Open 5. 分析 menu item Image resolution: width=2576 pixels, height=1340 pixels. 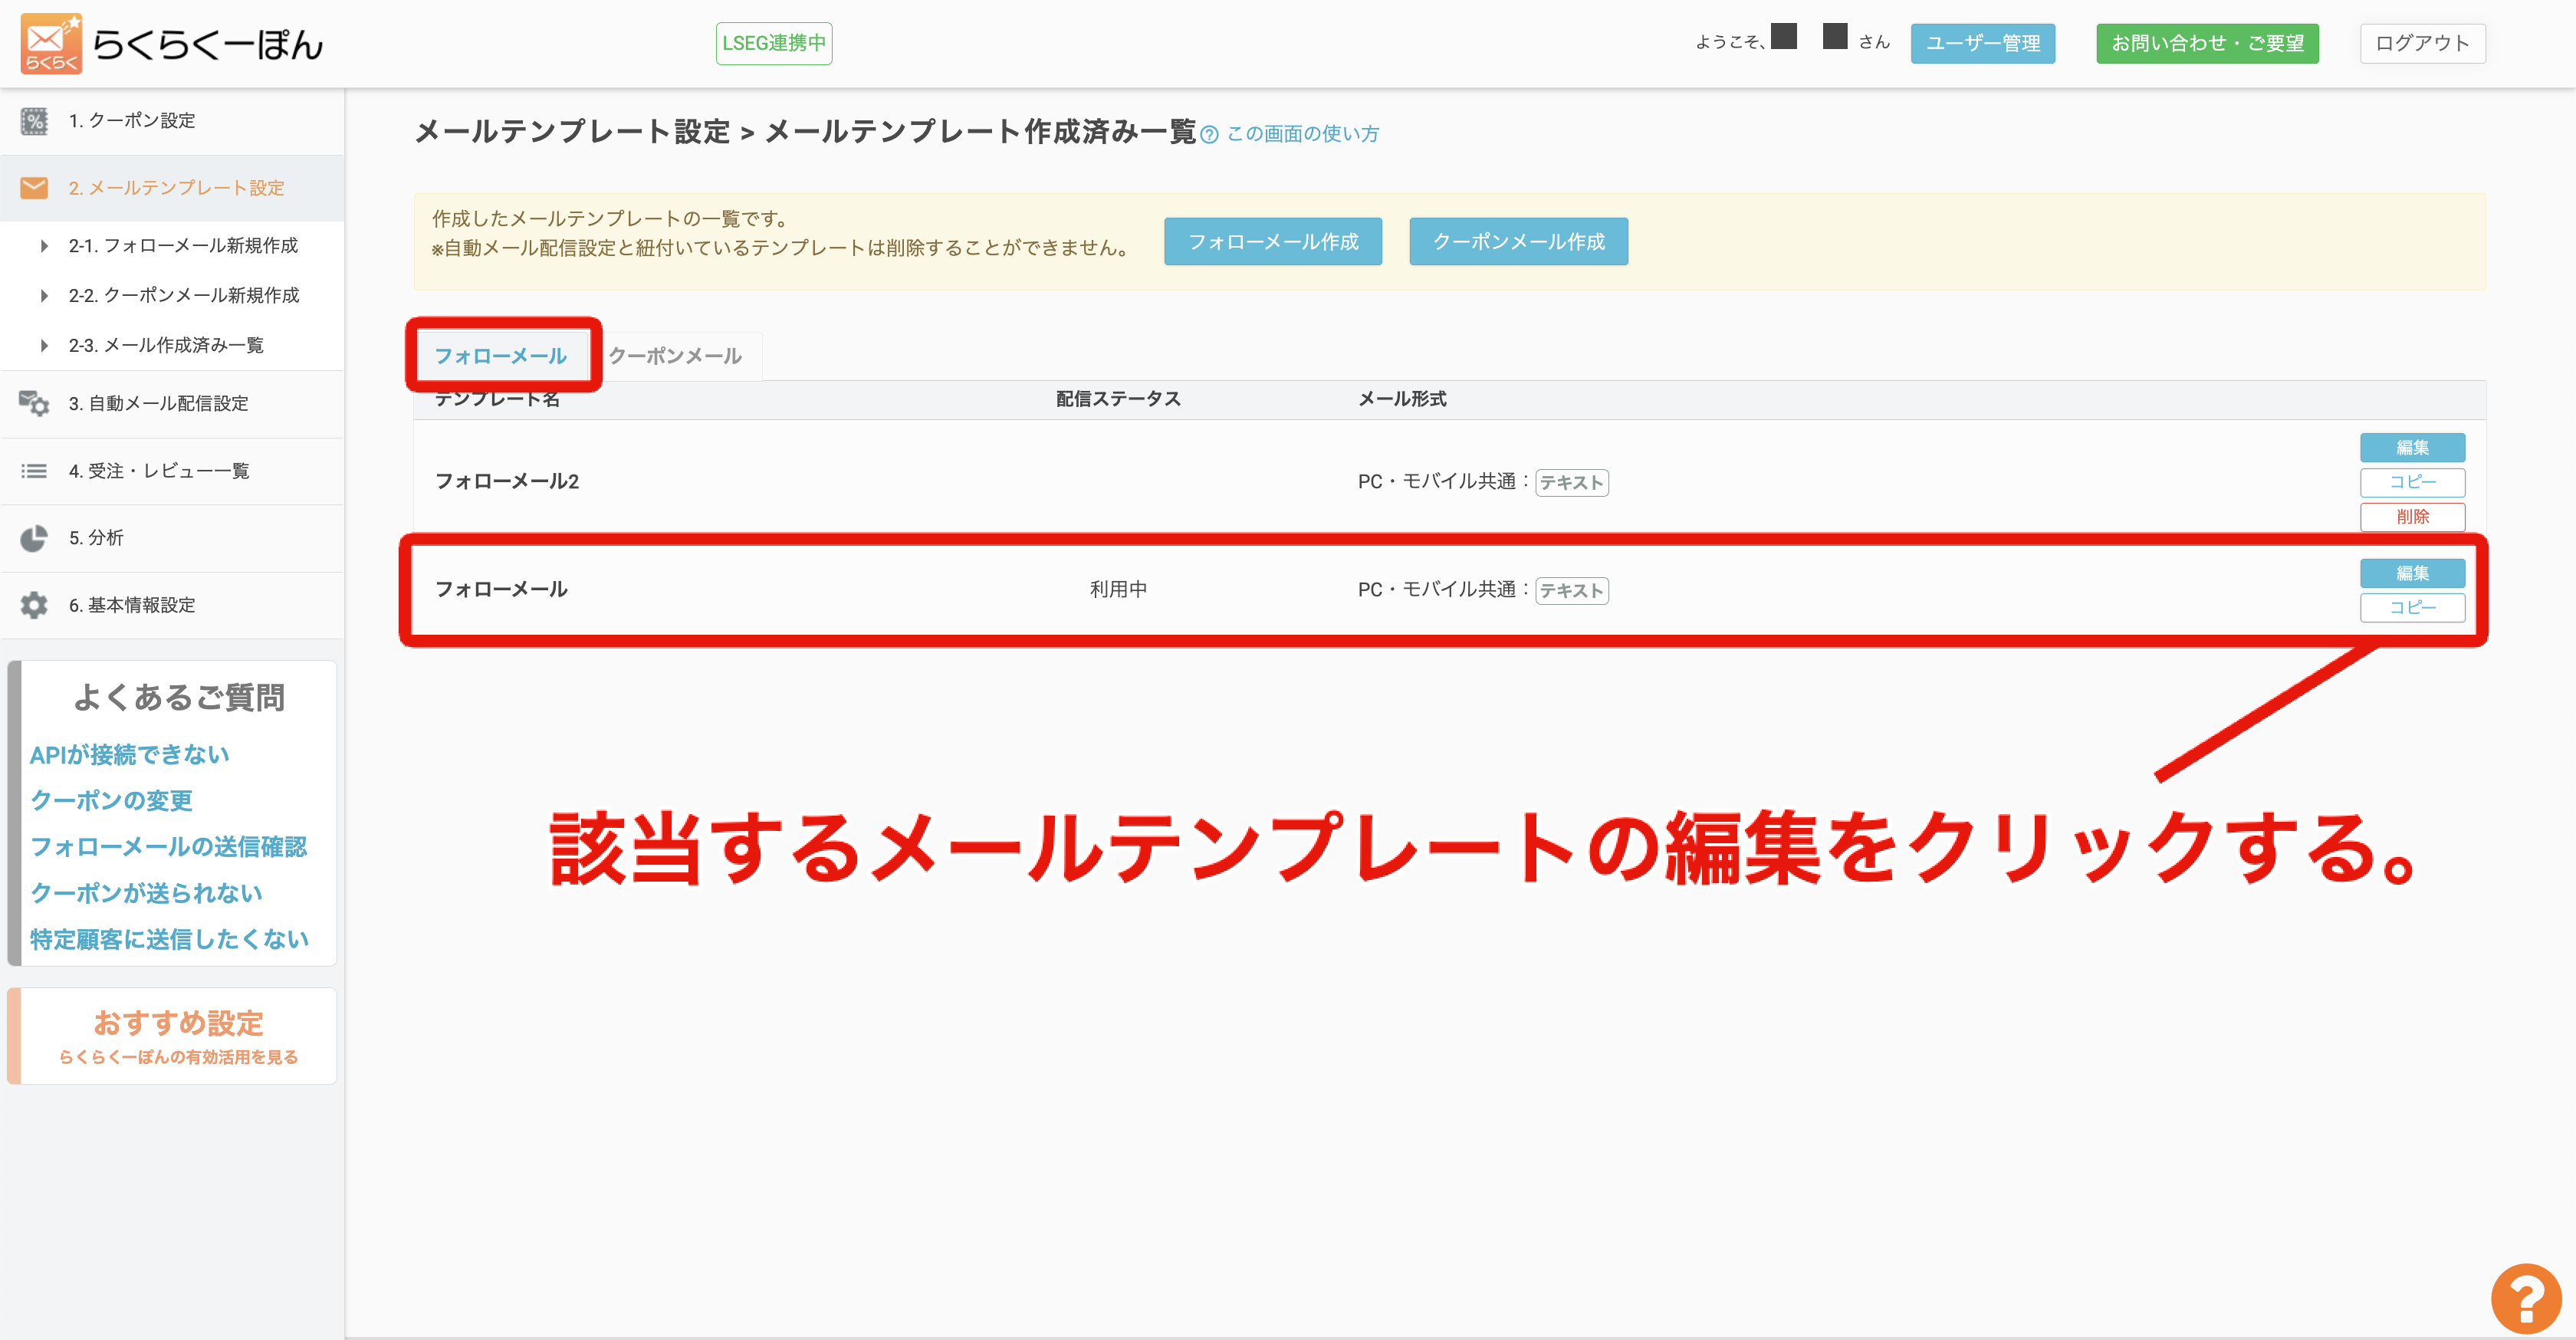[x=172, y=538]
